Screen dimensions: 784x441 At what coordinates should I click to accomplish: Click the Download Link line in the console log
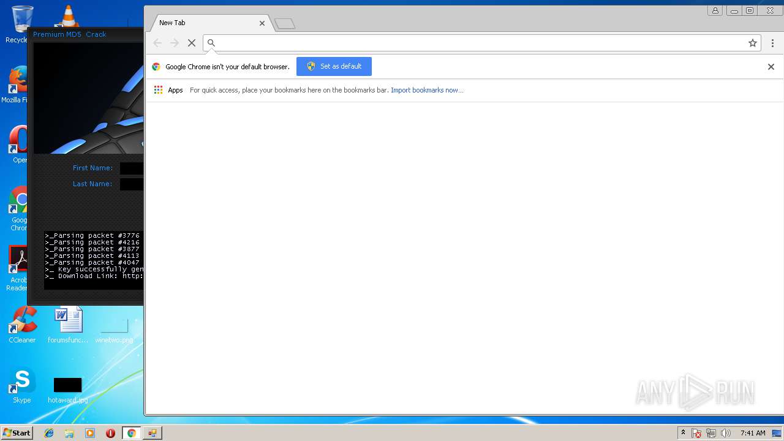click(94, 276)
